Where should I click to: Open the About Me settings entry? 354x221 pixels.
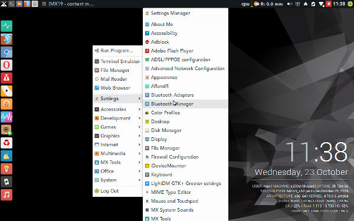[x=185, y=24]
